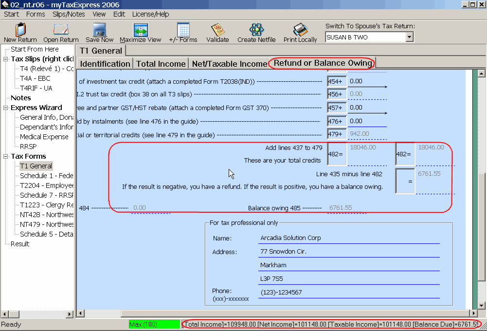Click the tax professional Name field
This screenshot has width=487, height=331.
pyautogui.click(x=349, y=238)
